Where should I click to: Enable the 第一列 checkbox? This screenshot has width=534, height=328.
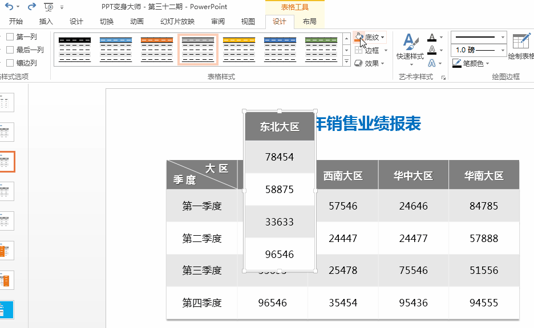pos(10,35)
